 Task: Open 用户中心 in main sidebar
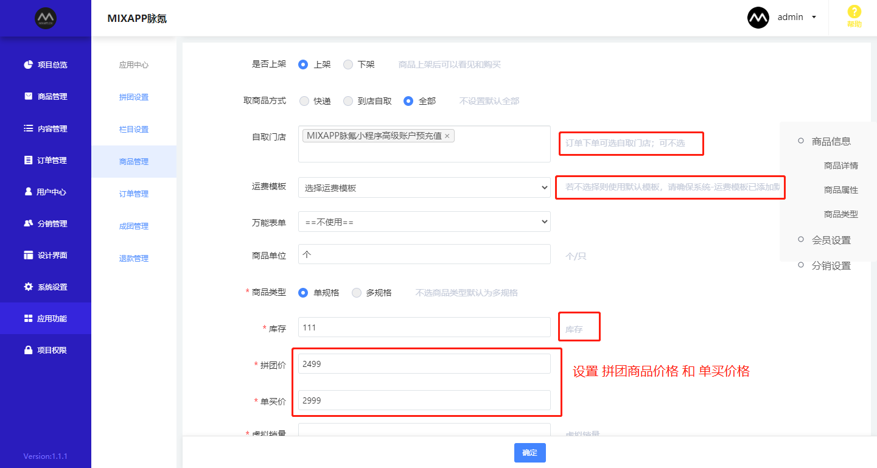pyautogui.click(x=46, y=192)
